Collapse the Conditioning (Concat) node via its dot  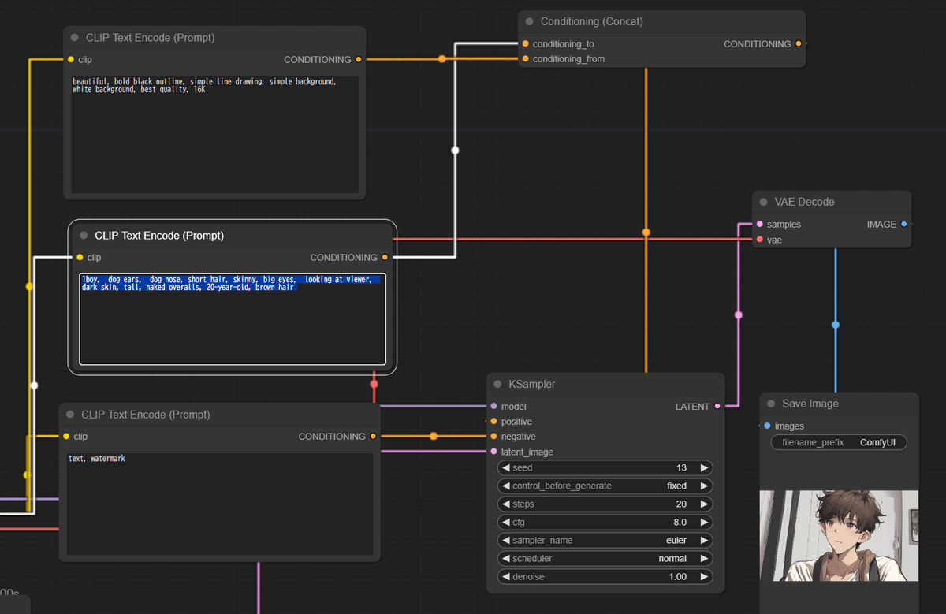[x=529, y=22]
